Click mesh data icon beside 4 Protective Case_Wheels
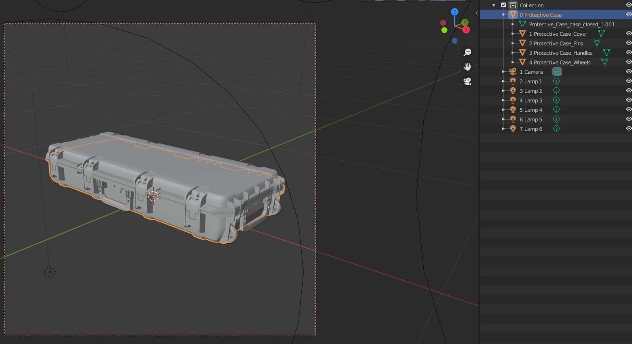The width and height of the screenshot is (632, 344). pos(604,62)
